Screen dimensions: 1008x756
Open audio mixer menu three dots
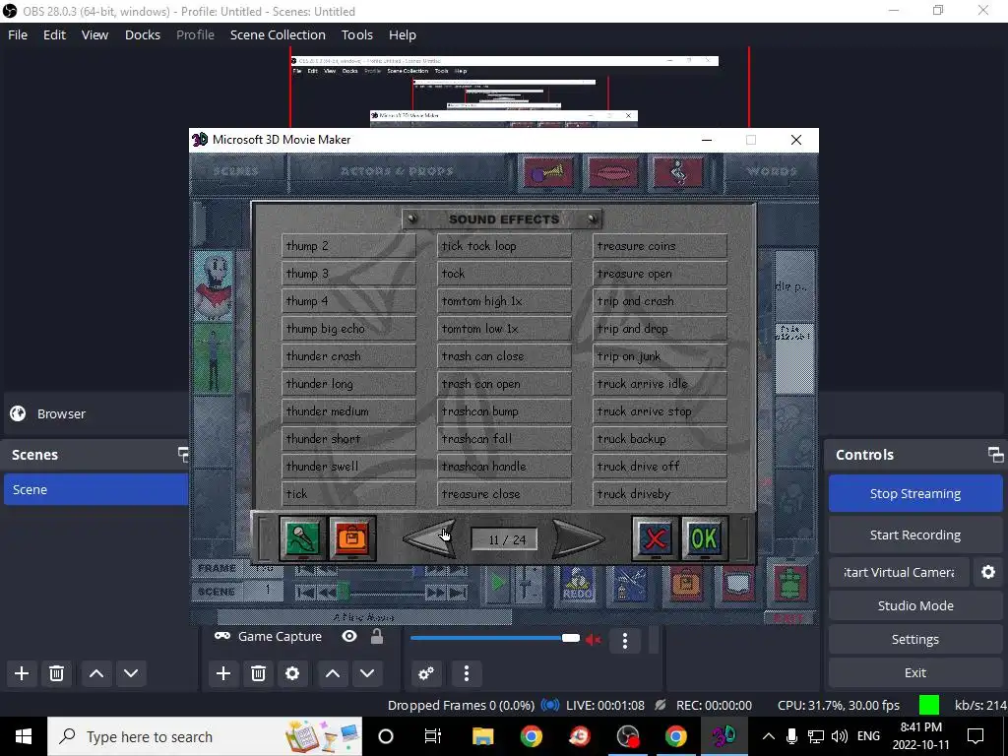pos(467,673)
